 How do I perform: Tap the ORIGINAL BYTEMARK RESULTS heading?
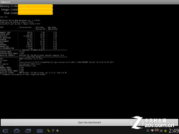point(34,50)
